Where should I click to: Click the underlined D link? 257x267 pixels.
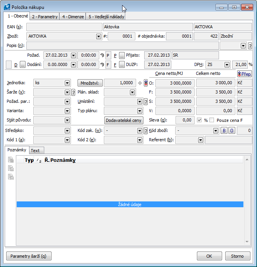(x=16, y=65)
